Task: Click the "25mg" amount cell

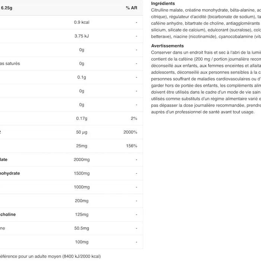Action: 82,146
